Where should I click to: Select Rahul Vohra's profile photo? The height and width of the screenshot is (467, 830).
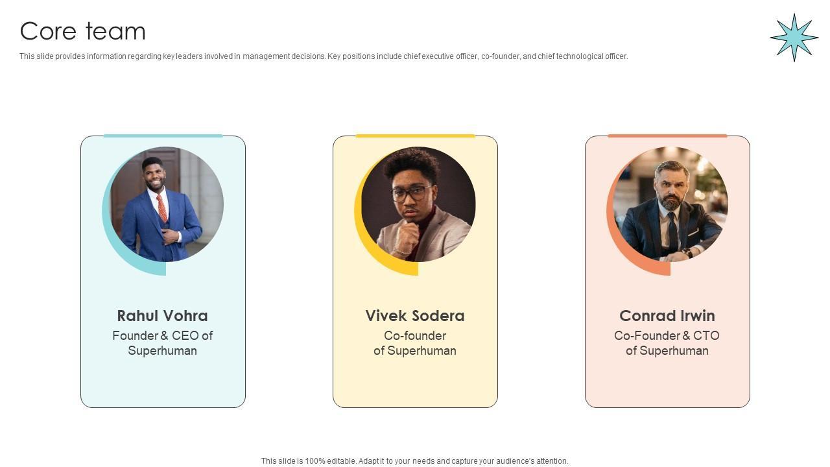167,204
